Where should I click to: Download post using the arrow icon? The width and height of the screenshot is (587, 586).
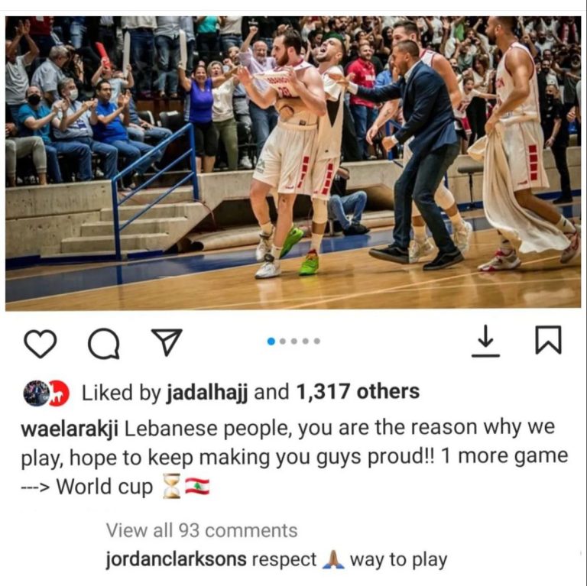tap(485, 341)
